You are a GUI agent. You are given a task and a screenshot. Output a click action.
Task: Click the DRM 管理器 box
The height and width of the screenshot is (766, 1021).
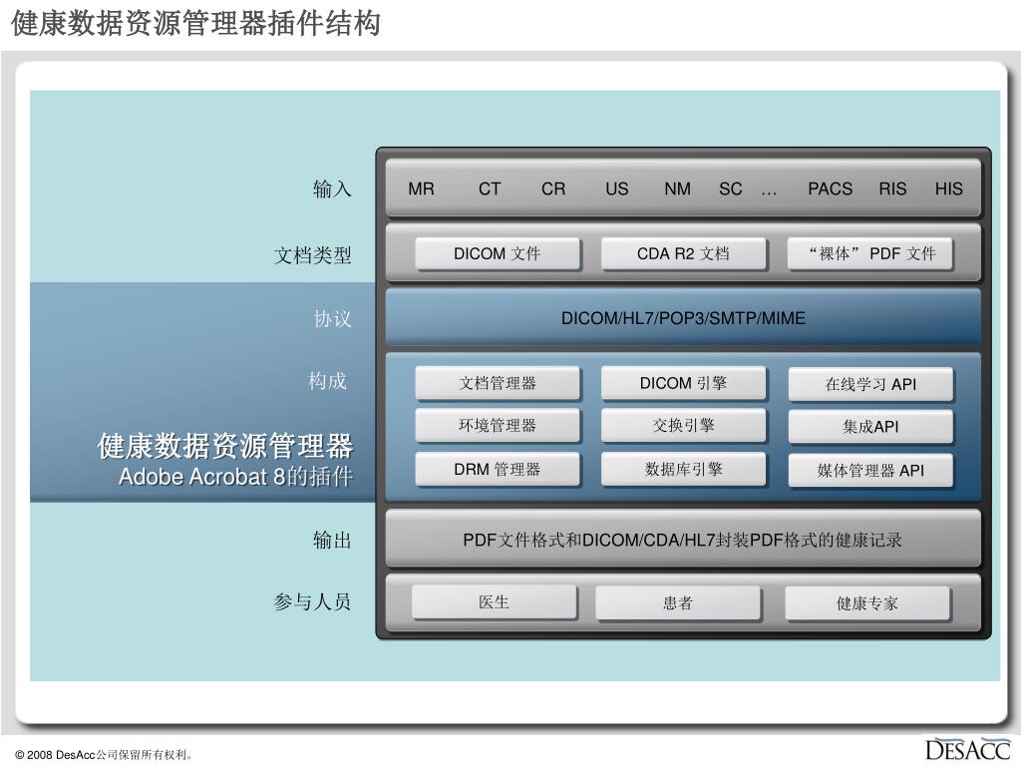coord(498,469)
